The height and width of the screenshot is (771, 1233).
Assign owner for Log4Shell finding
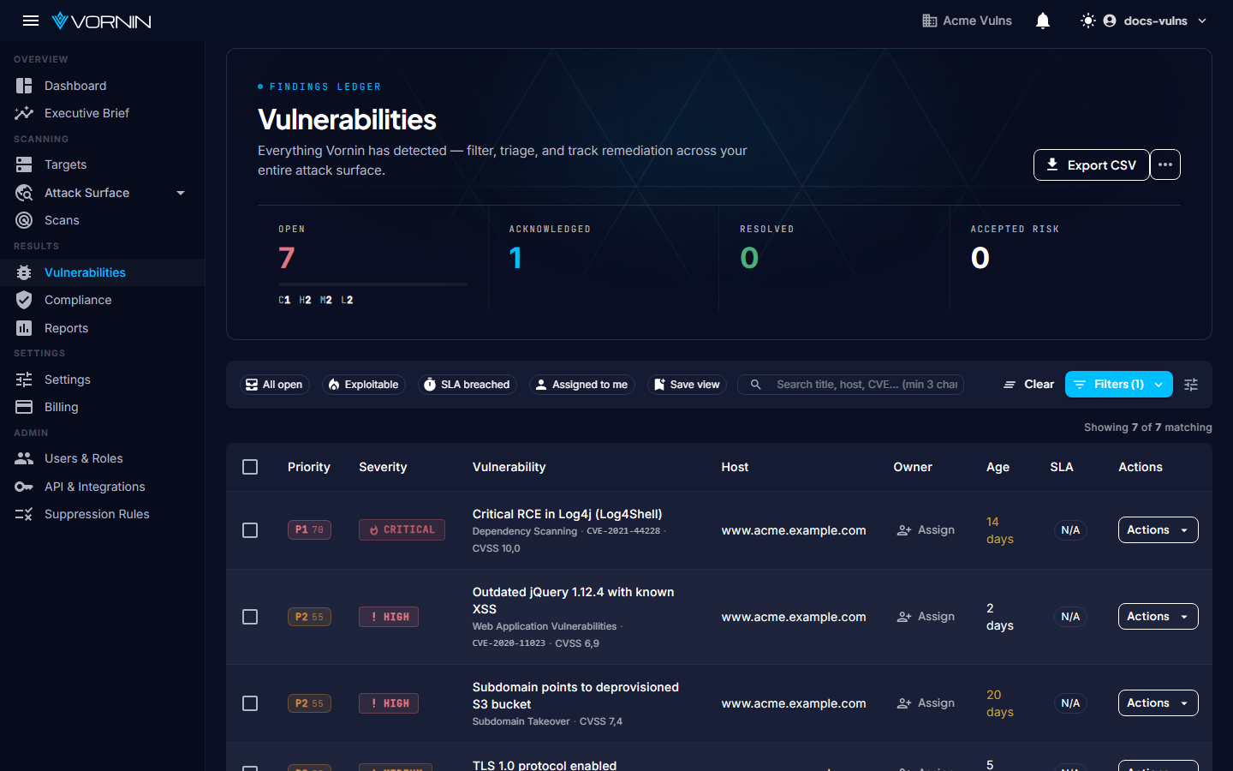click(x=926, y=530)
